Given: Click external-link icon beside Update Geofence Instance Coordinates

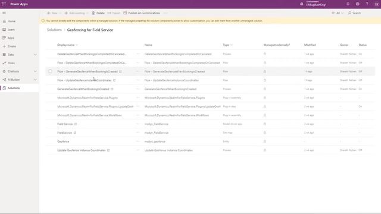Looking at the screenshot, I should tap(108, 150).
